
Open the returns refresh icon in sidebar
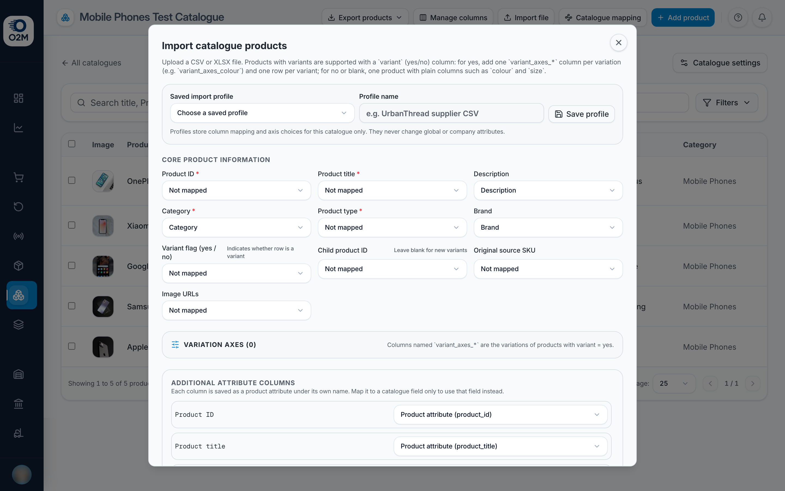click(19, 206)
